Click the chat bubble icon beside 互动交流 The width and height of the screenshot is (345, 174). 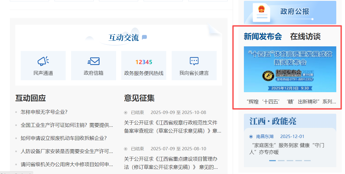(144, 37)
